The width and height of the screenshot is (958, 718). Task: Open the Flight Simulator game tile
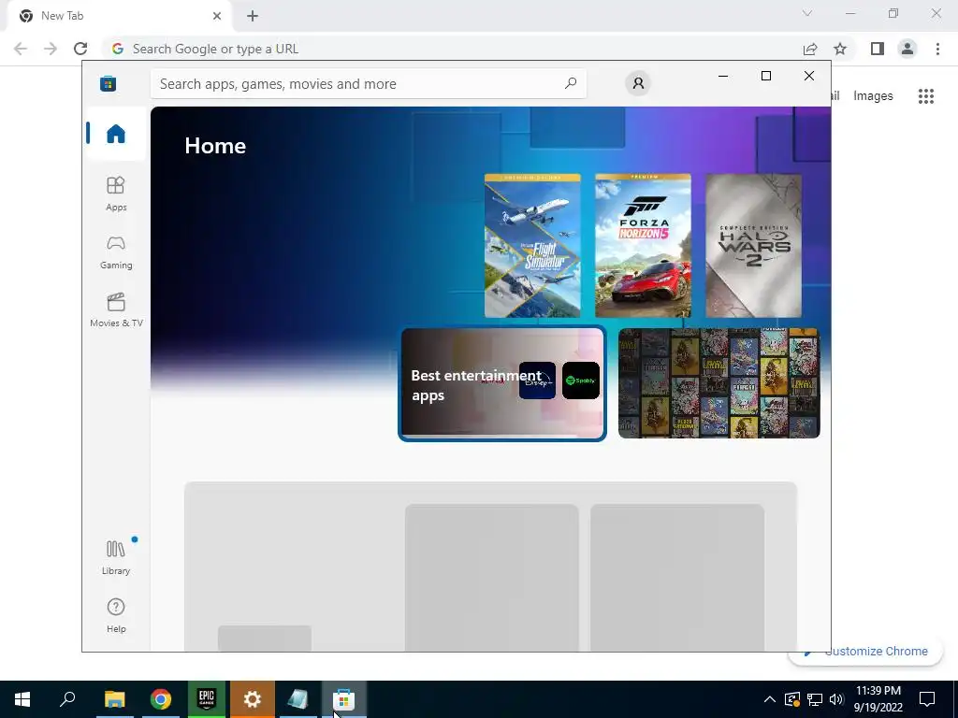(532, 246)
